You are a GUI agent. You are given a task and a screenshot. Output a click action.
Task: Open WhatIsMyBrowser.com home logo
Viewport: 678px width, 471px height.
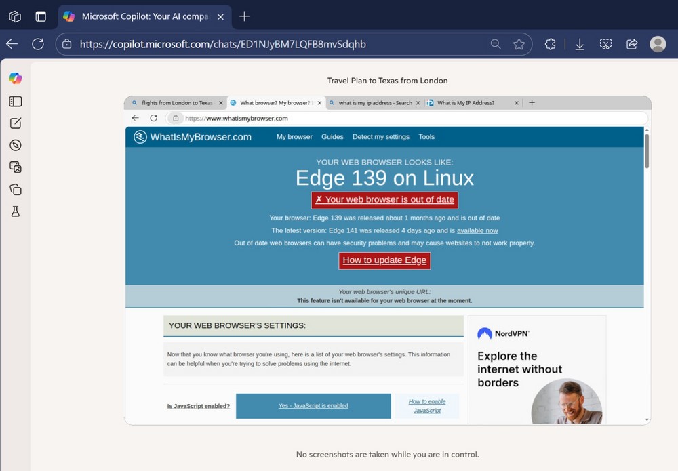[193, 137]
